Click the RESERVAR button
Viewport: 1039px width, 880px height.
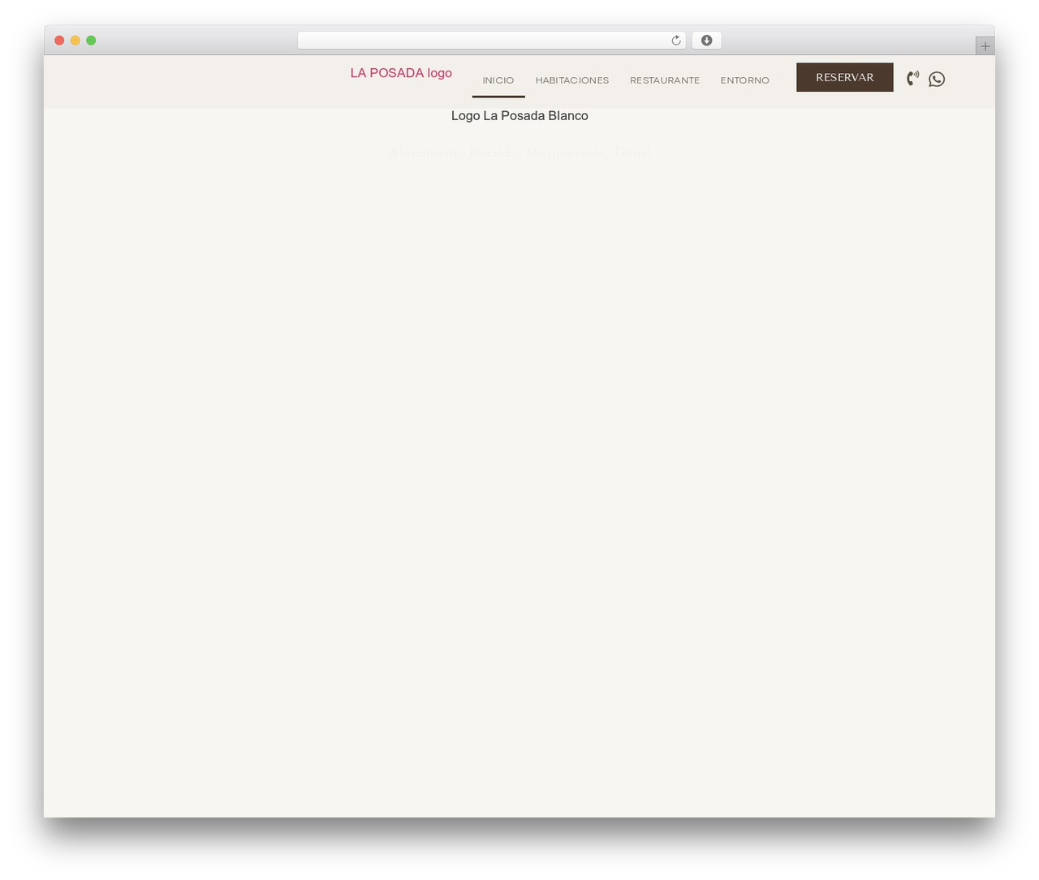click(x=845, y=77)
